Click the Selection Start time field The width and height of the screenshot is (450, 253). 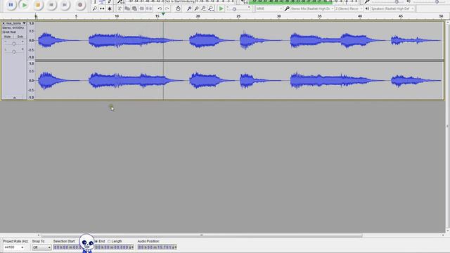click(x=67, y=247)
